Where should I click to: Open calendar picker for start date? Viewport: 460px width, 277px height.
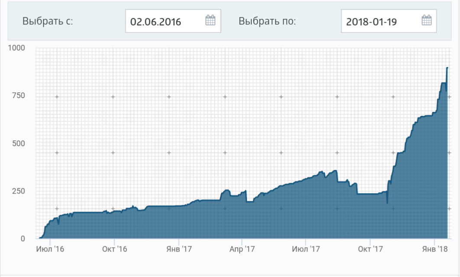[211, 20]
